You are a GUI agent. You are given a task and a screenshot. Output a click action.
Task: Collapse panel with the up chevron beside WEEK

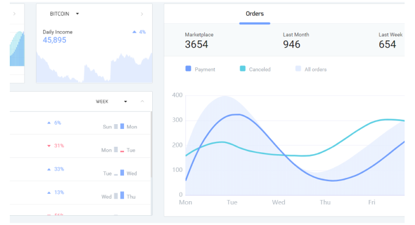[142, 101]
